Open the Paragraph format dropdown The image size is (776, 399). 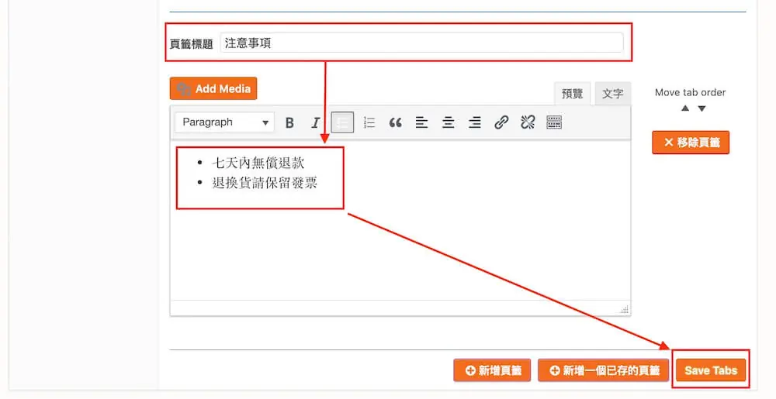(224, 122)
